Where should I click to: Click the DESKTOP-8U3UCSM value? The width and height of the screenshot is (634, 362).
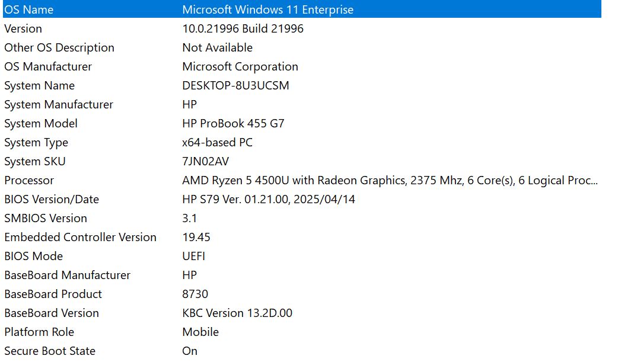[235, 85]
